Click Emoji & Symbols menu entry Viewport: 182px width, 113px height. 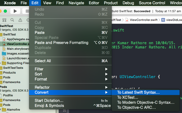pos(49,106)
